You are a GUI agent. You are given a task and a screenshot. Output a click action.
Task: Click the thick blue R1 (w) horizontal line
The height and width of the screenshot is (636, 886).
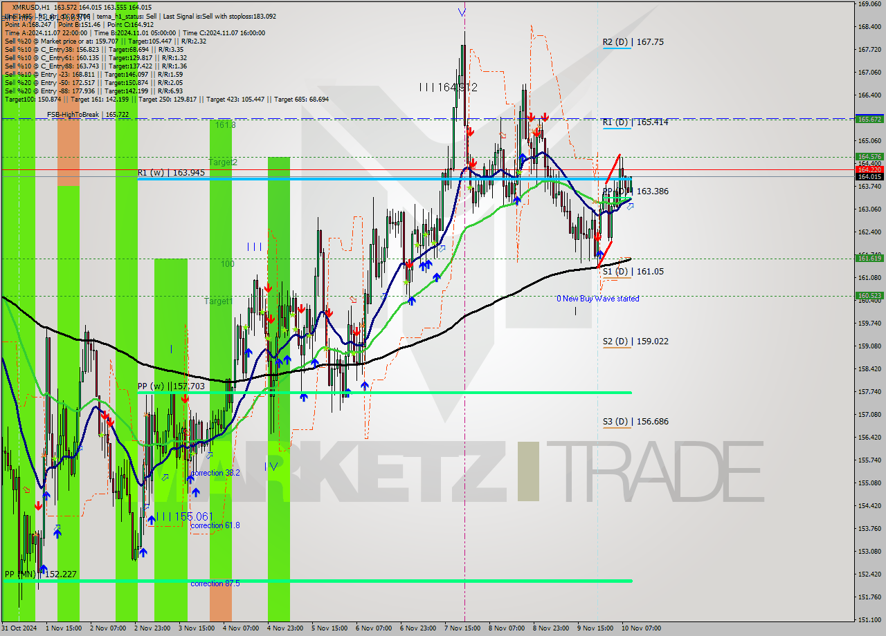[384, 179]
